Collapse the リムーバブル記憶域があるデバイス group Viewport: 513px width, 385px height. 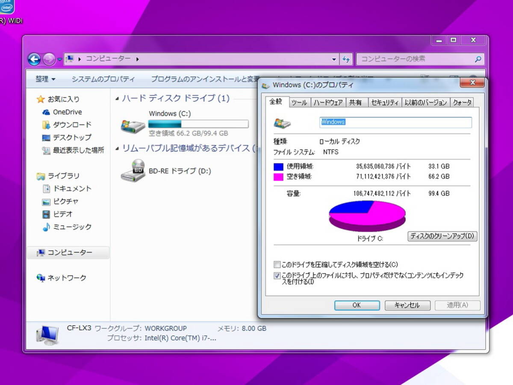(117, 149)
